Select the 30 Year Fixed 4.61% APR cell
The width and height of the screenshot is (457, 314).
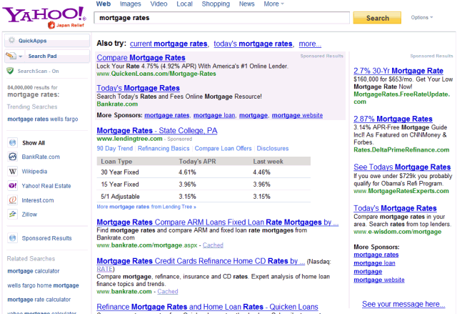(x=187, y=172)
